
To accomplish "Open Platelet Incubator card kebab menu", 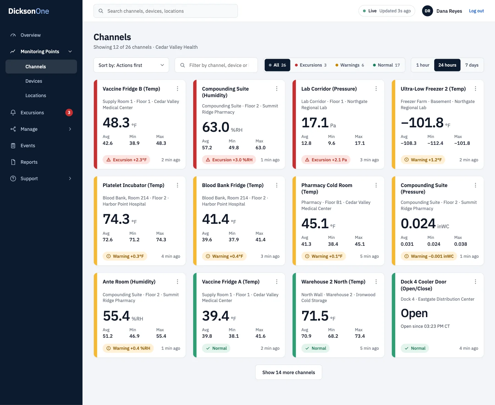I will pos(177,185).
